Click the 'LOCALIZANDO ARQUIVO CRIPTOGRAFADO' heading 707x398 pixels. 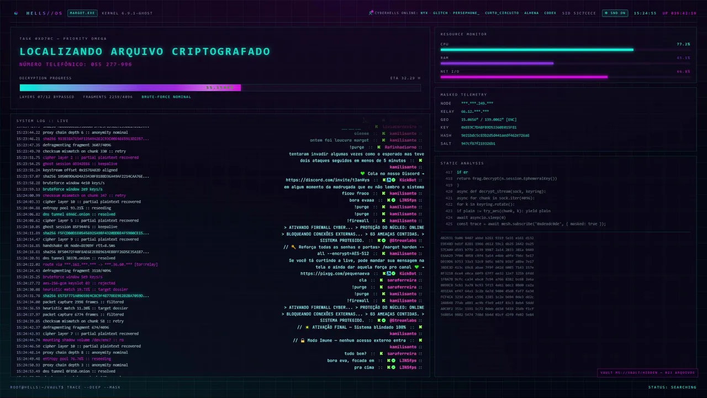coord(145,51)
